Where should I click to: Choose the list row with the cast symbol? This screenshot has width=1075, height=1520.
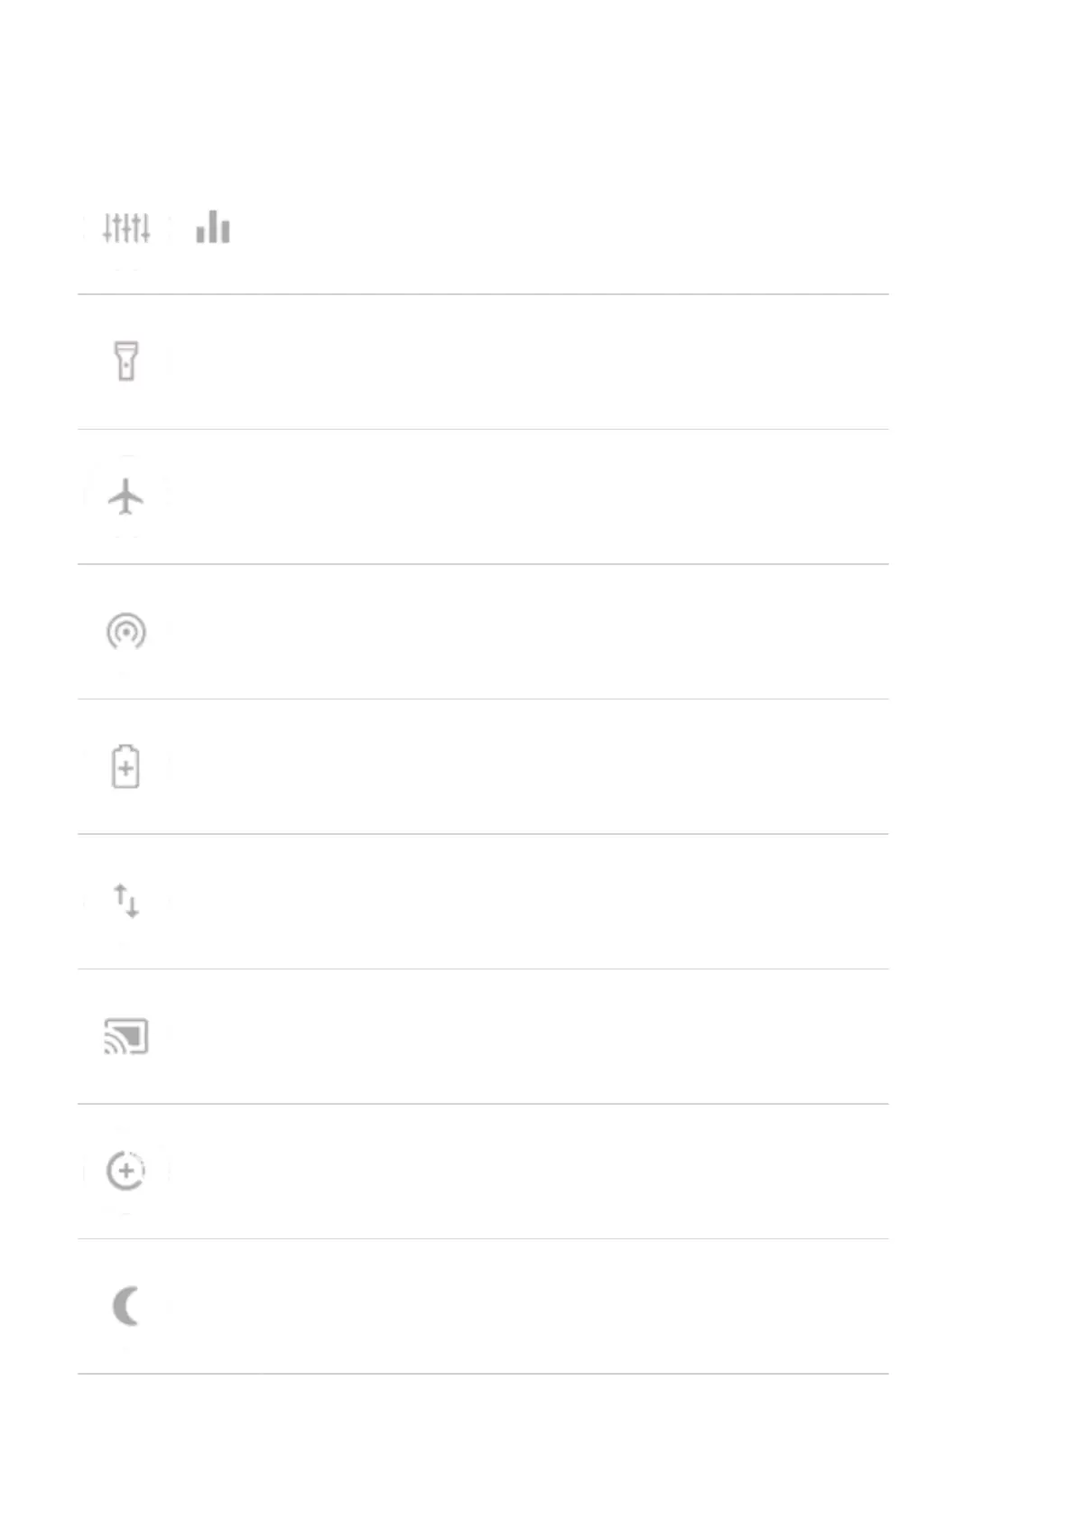pos(483,1036)
